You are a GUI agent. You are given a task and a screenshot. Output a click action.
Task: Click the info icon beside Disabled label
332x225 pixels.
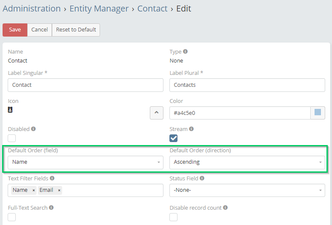(33, 129)
